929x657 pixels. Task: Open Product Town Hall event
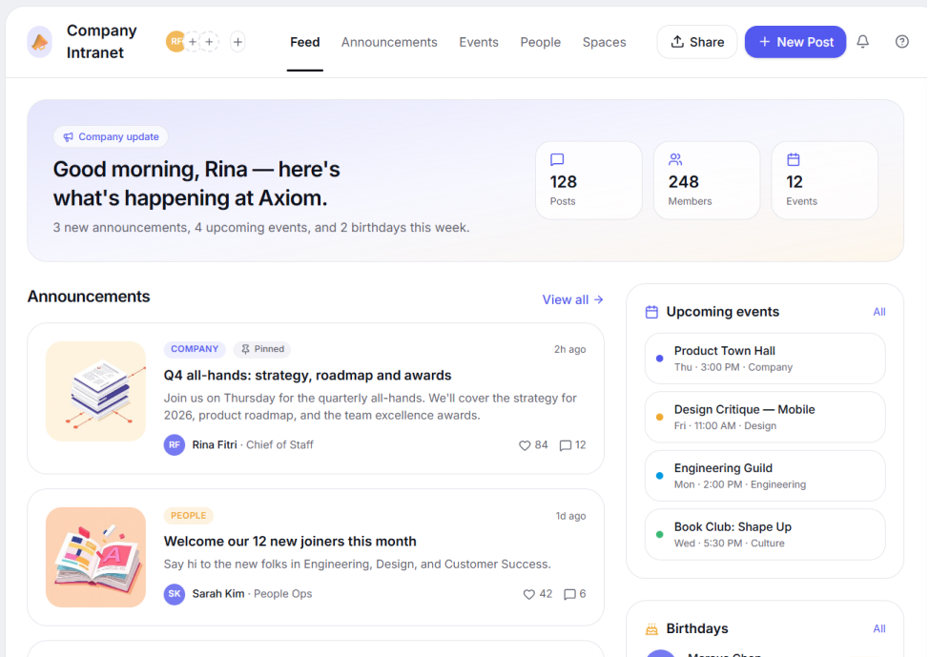pos(765,359)
